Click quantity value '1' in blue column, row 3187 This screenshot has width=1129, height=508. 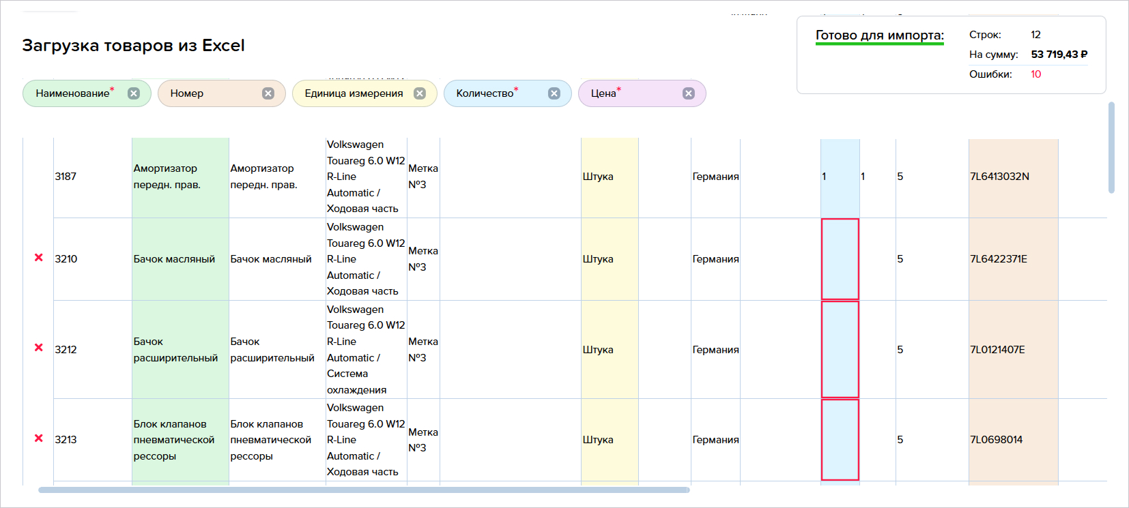(824, 177)
